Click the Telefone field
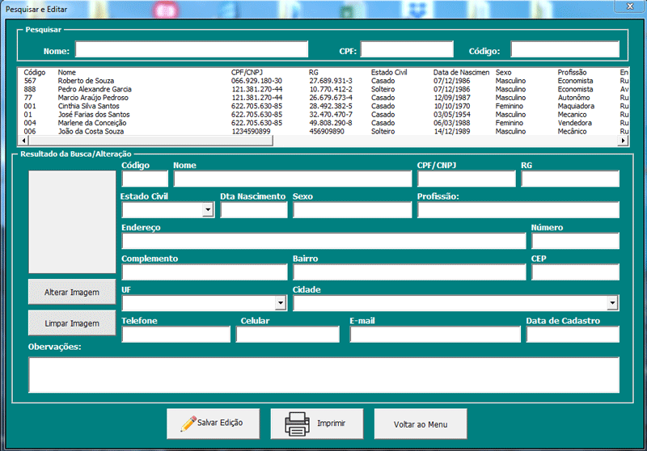This screenshot has height=451, width=647. click(x=175, y=335)
